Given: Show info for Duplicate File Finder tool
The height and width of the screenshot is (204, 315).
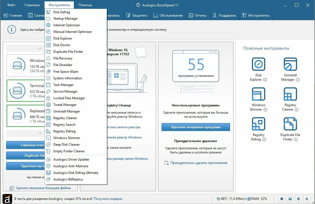Looking at the screenshot, I should pos(296,140).
